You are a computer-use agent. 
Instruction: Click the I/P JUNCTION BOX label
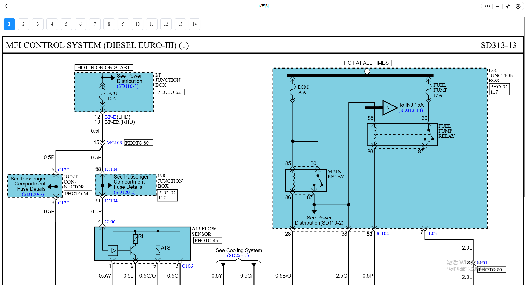tap(168, 80)
